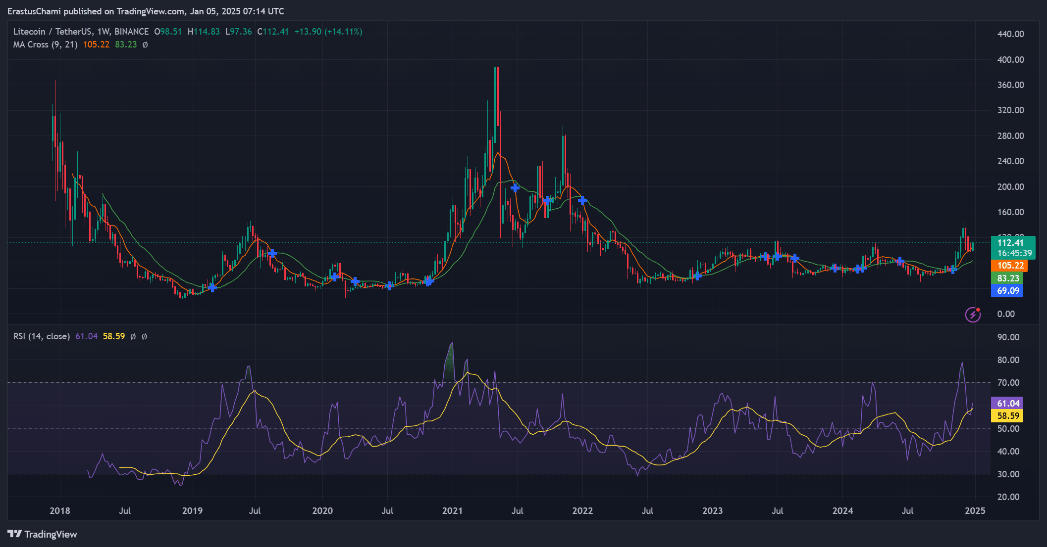Click 2025 on the time axis
1047x547 pixels.
pyautogui.click(x=974, y=510)
